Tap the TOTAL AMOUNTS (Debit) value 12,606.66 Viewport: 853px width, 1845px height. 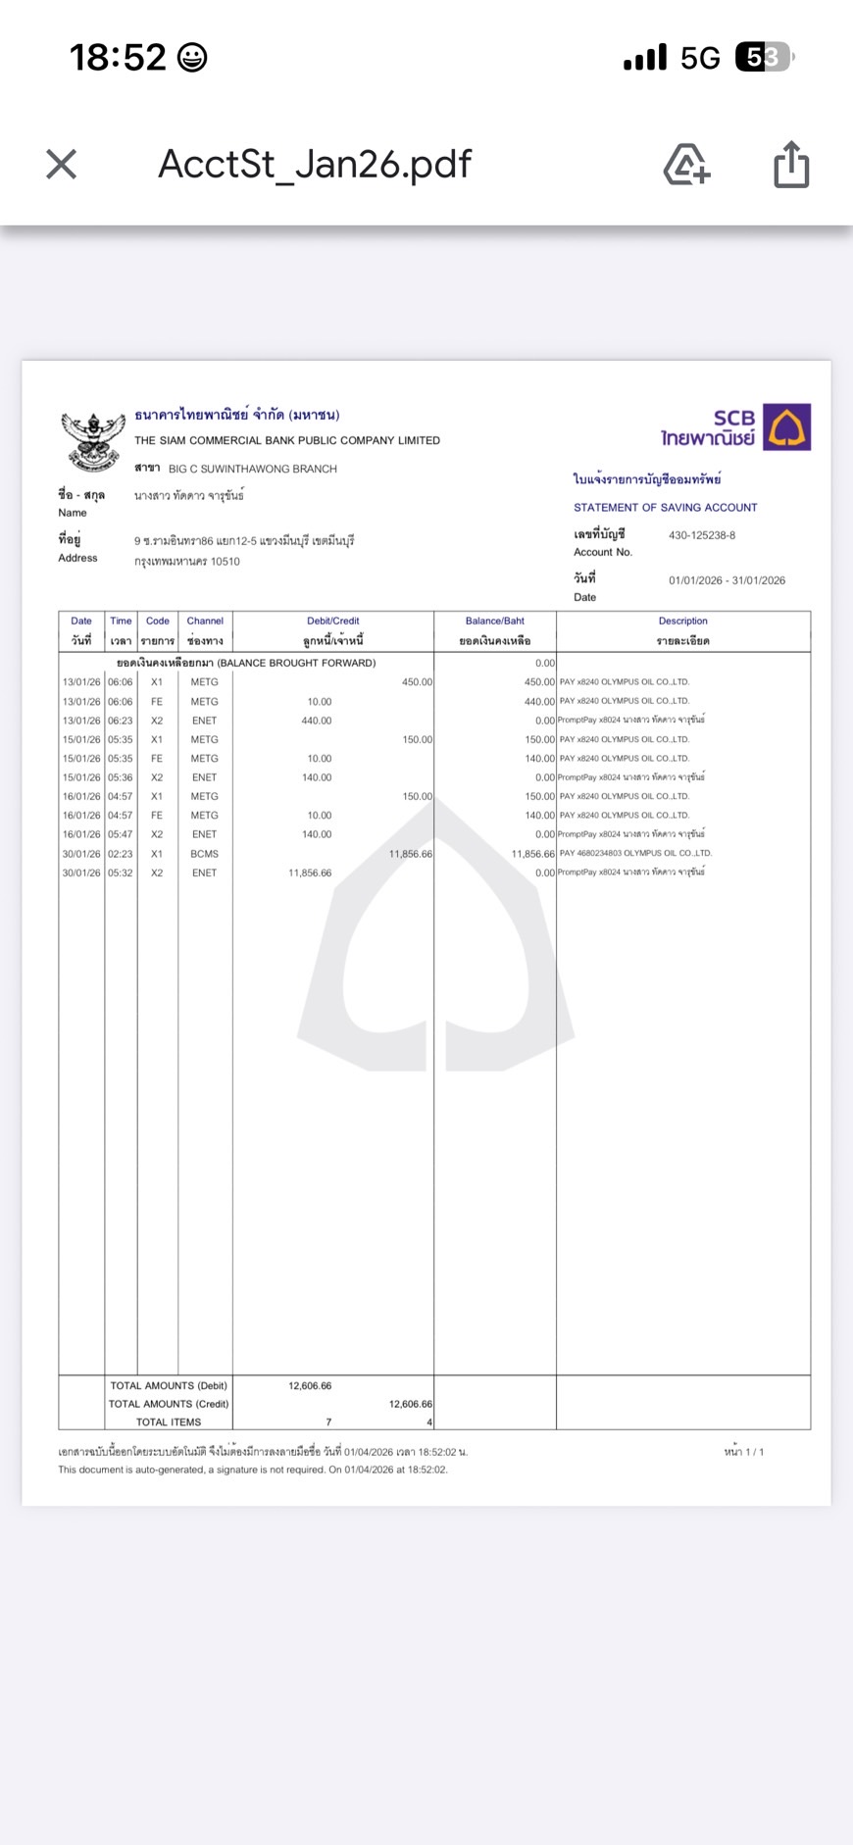pyautogui.click(x=310, y=1385)
